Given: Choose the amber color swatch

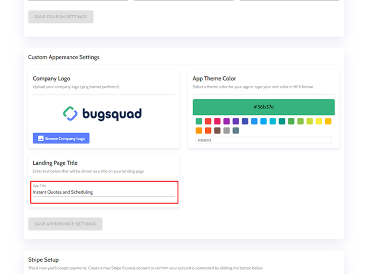Looking at the screenshot, I should 328,121.
